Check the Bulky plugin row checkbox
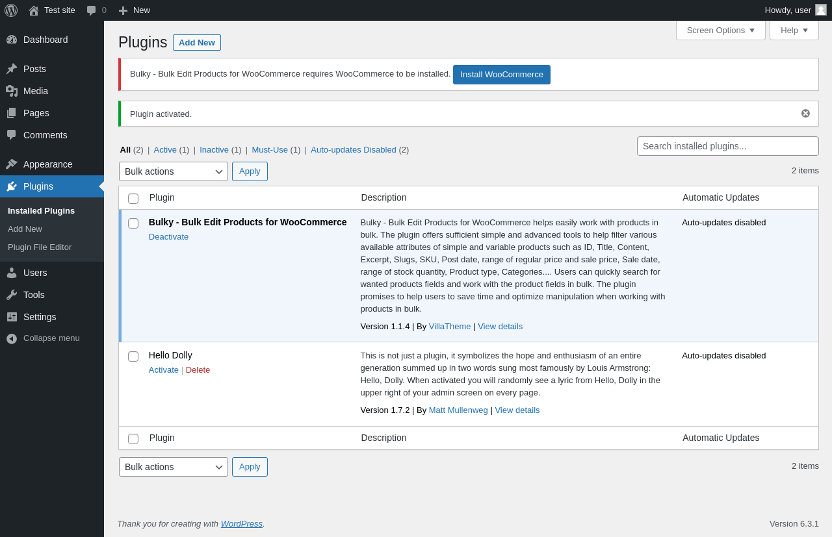This screenshot has height=537, width=832. [x=133, y=223]
